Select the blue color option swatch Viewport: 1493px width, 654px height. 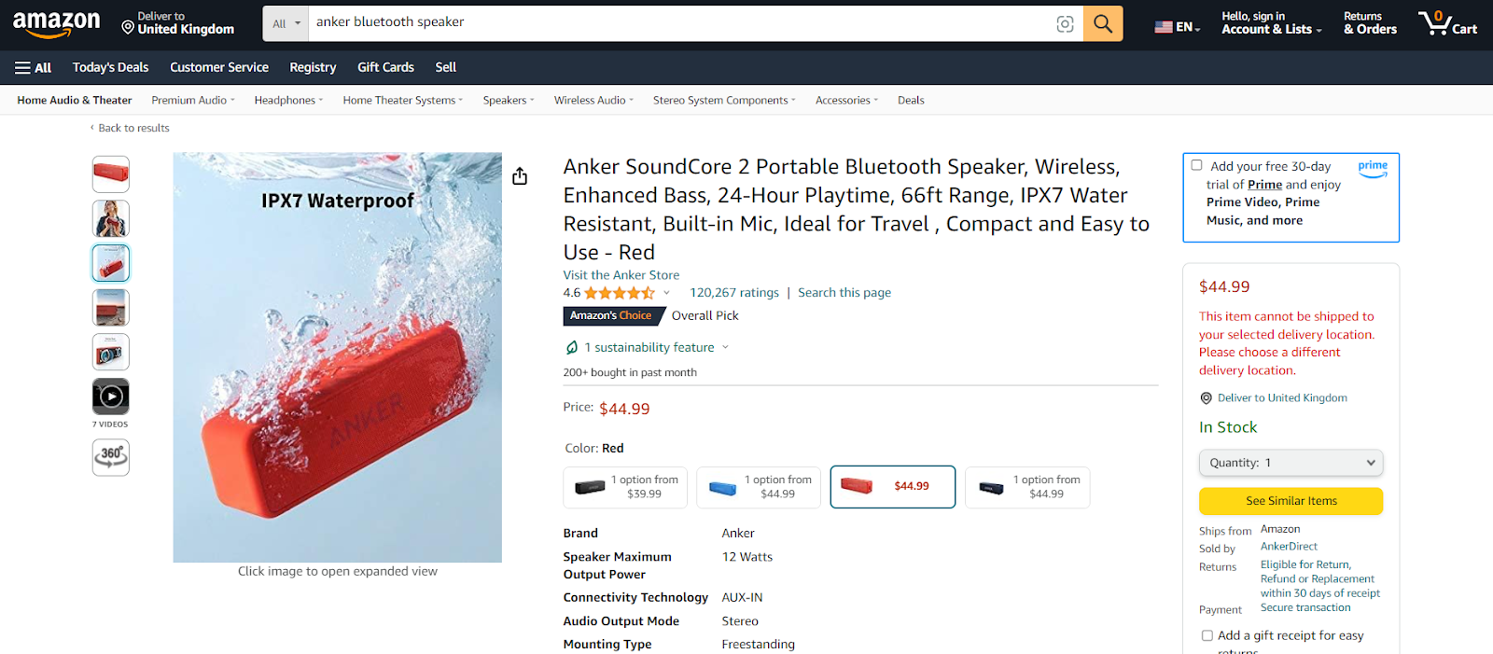(759, 487)
